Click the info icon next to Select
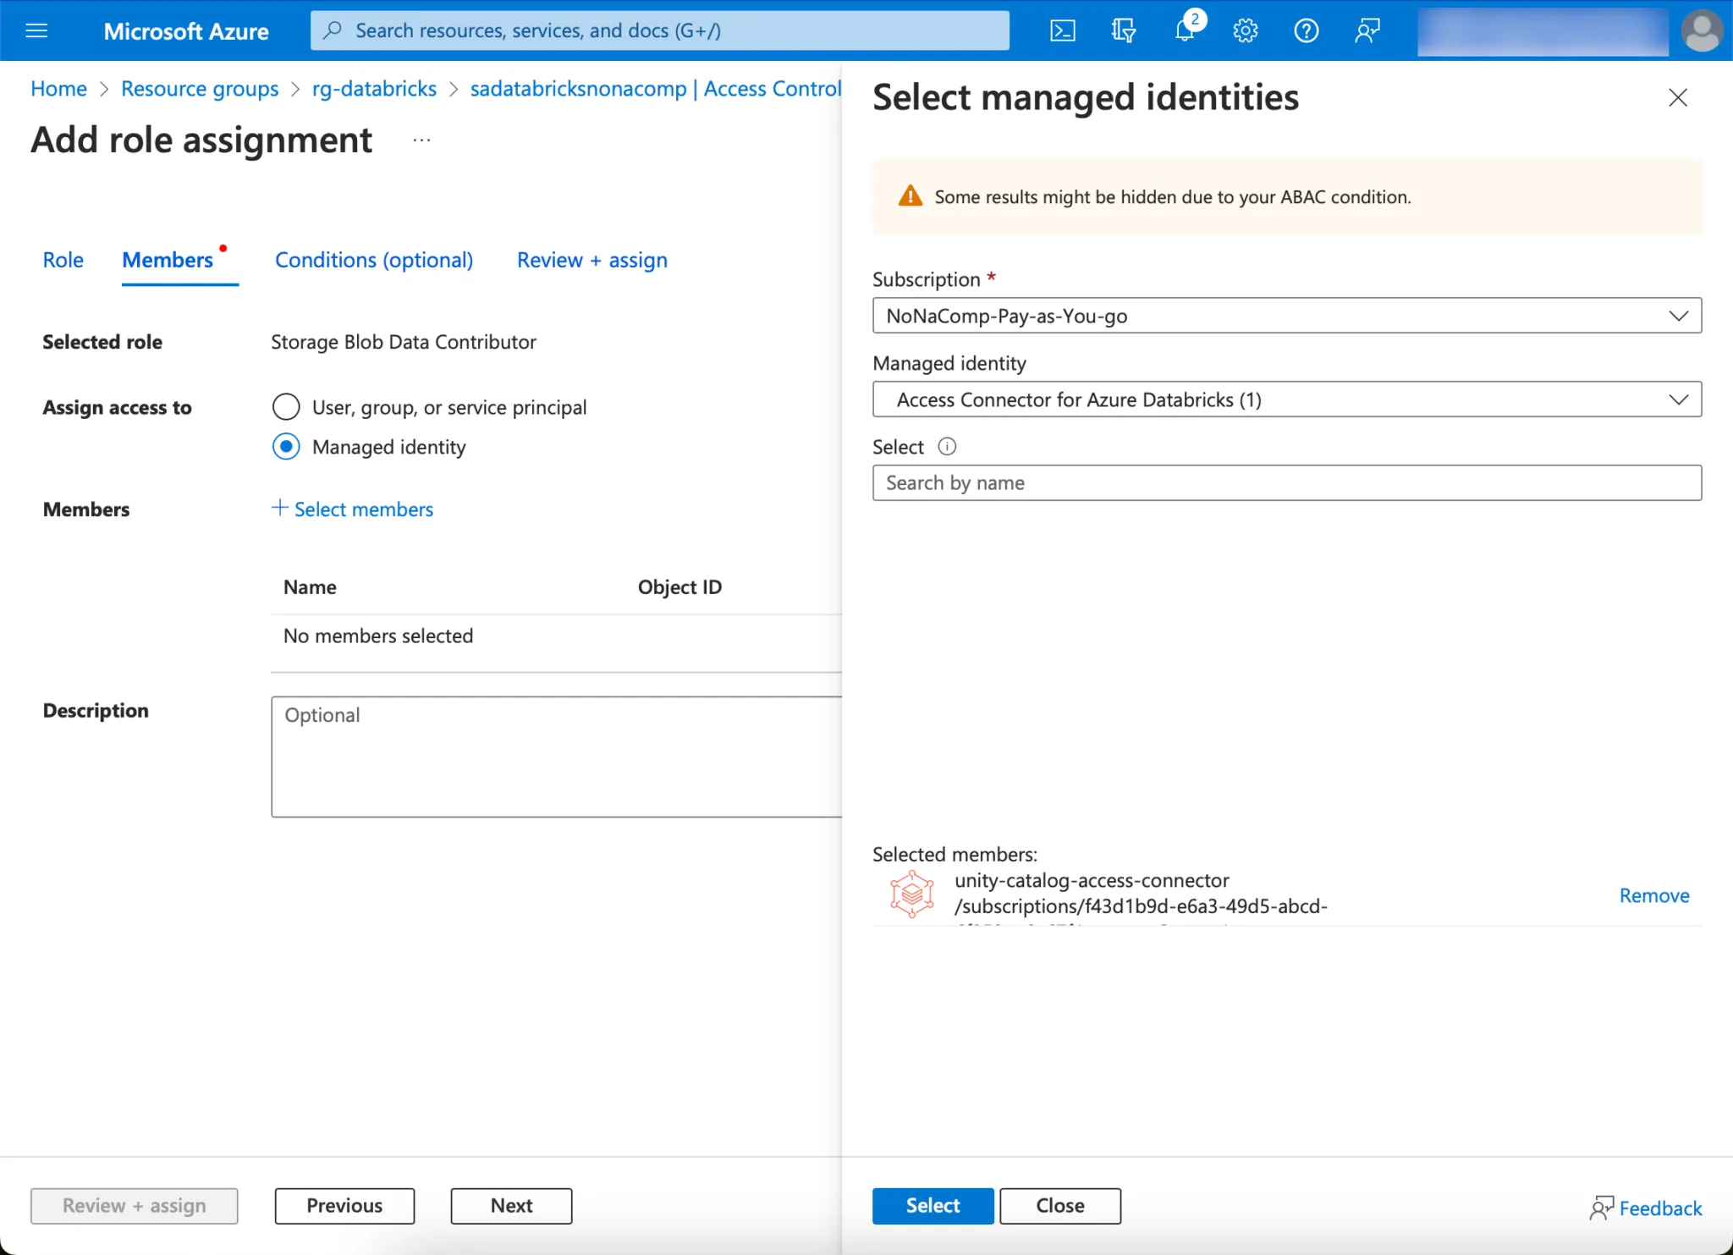 (x=947, y=447)
